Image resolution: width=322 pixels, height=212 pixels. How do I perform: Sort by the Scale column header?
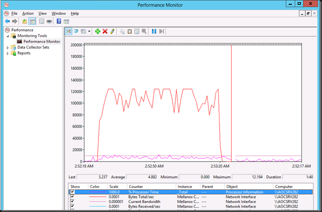pos(117,186)
